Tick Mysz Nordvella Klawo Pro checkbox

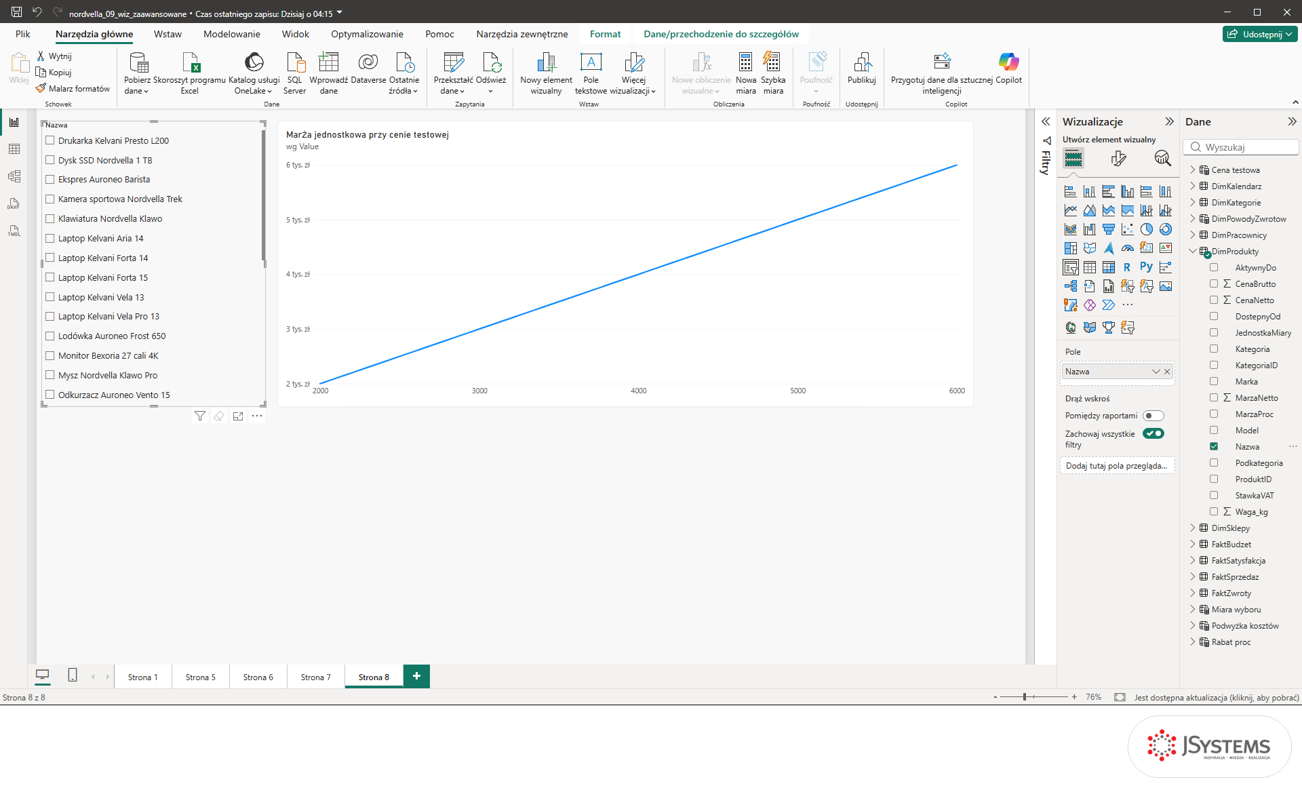tap(50, 375)
